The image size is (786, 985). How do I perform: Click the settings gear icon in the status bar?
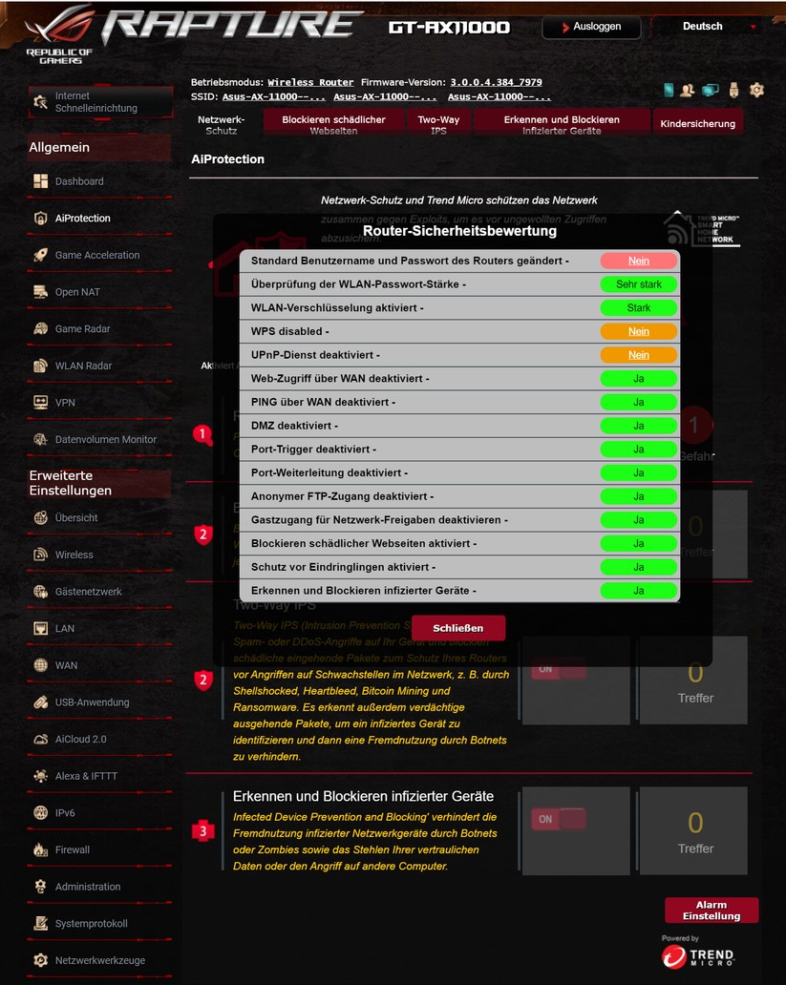756,90
